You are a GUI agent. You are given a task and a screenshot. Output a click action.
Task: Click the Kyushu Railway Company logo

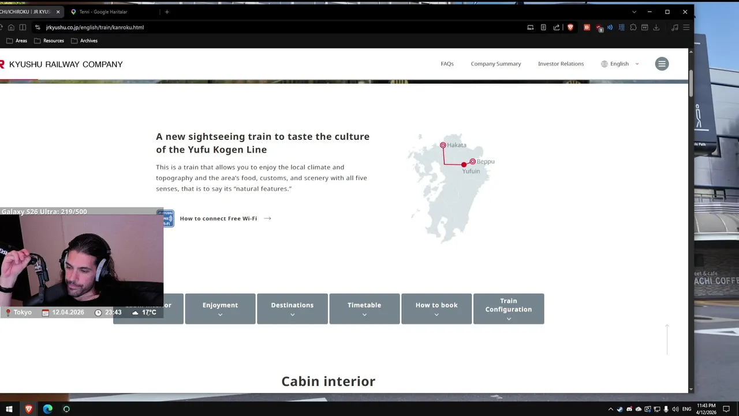pyautogui.click(x=61, y=64)
